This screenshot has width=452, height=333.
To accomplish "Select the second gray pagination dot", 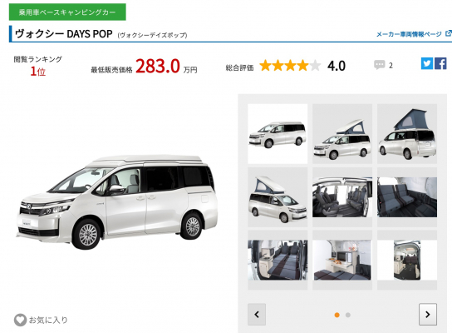I will pos(348,315).
